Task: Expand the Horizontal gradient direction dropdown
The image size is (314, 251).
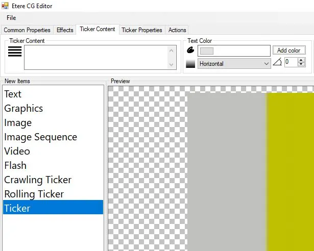Action: point(266,64)
